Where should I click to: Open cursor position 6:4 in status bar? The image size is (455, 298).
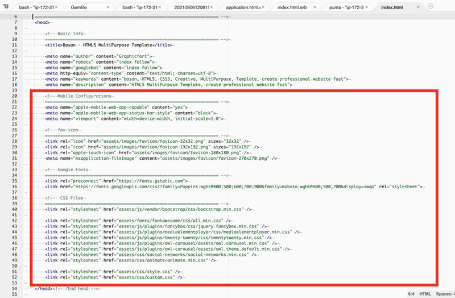click(411, 294)
